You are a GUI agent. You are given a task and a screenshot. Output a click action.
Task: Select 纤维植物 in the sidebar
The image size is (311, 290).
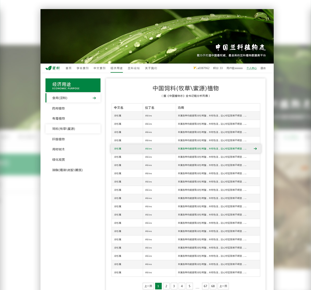[58, 139]
